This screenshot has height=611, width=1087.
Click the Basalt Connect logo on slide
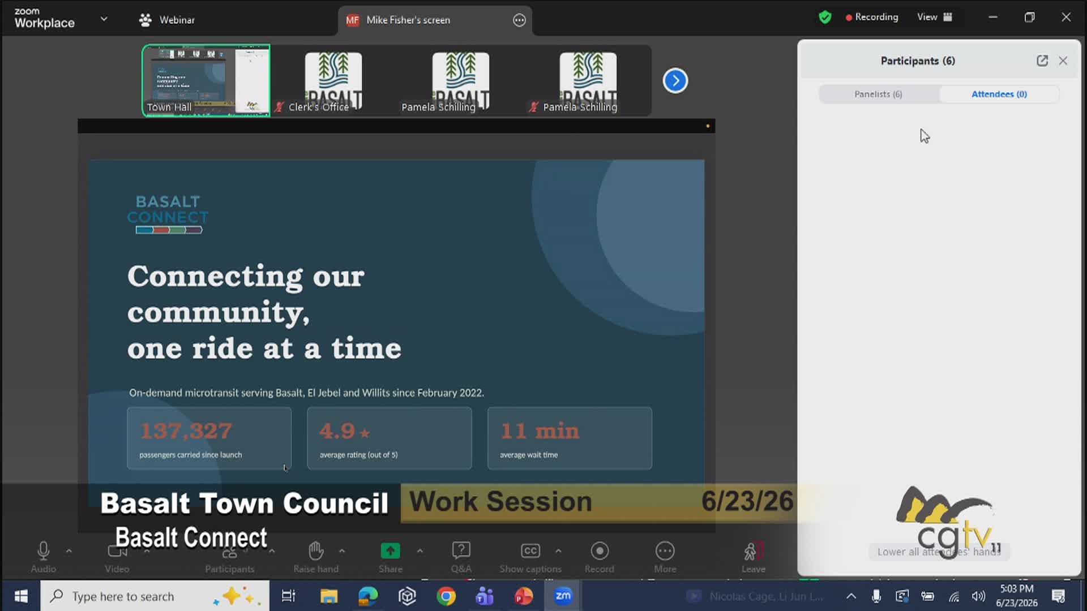(168, 214)
